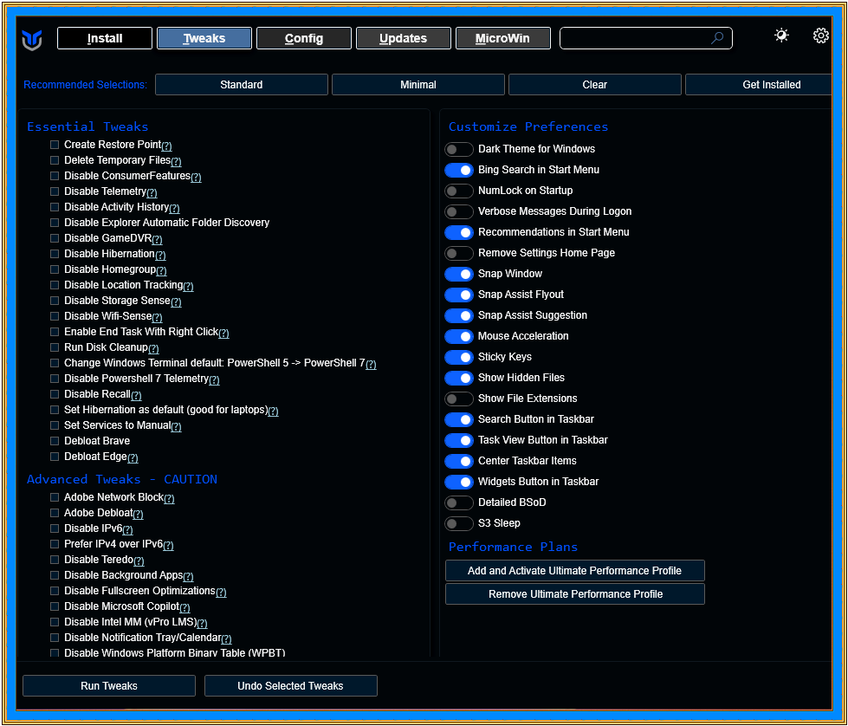This screenshot has height=726, width=848.
Task: Enable Show File Extensions toggle
Action: [458, 399]
